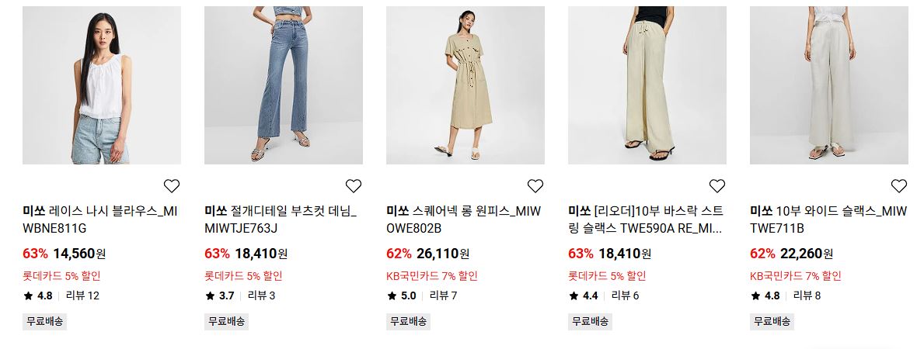The width and height of the screenshot is (917, 349).
Task: Open the bootcut denim jeans photo
Action: pyautogui.click(x=284, y=85)
